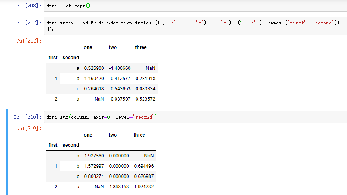Click the code cell with pd.MultiIndex.from_tuples
Image resolution: width=347 pixels, height=195 pixels.
pos(195,26)
